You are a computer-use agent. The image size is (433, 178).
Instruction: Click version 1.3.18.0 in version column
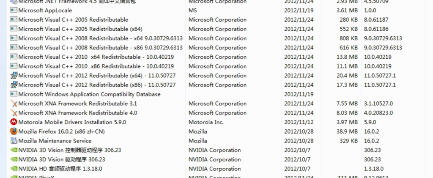[x=374, y=169]
